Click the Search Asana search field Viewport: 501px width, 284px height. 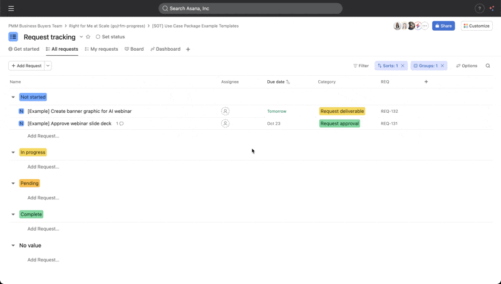(250, 9)
